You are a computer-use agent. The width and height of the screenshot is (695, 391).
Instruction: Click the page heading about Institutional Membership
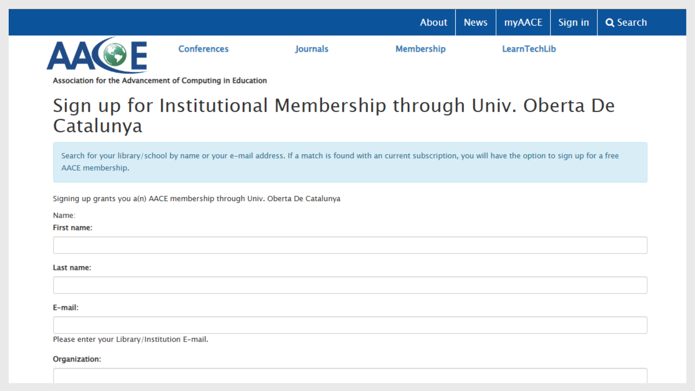tap(334, 116)
